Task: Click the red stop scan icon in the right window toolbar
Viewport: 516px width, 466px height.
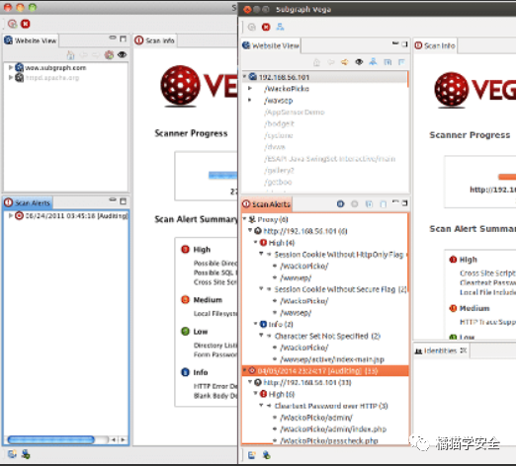Action: point(266,27)
